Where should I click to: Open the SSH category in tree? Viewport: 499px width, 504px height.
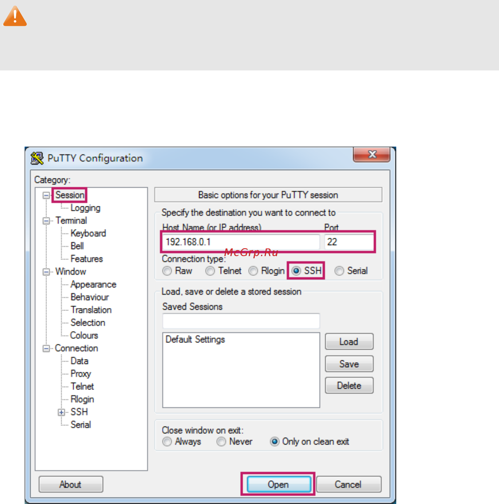79,412
